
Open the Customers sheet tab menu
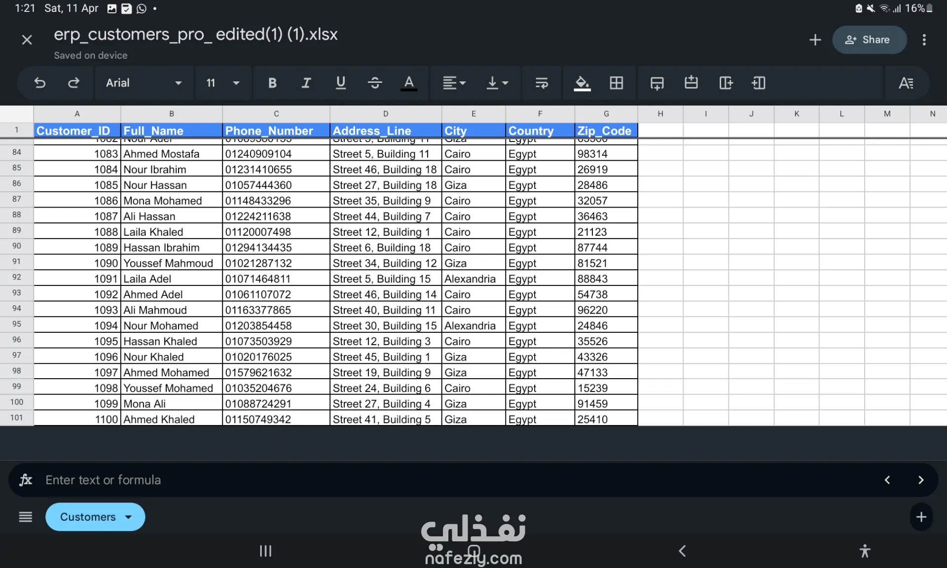95,517
